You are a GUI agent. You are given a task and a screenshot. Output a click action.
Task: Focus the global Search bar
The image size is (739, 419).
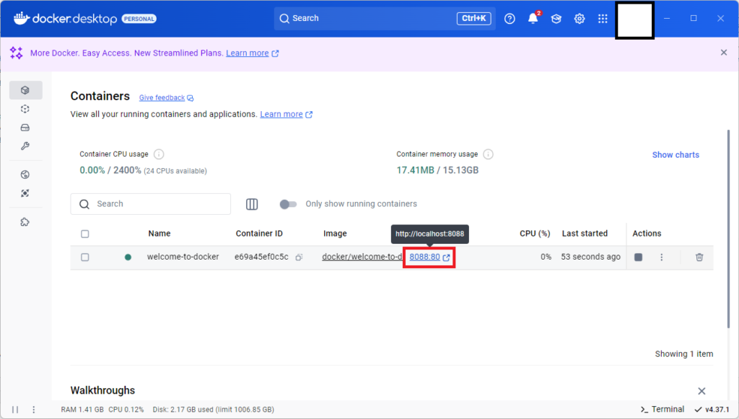click(x=385, y=18)
